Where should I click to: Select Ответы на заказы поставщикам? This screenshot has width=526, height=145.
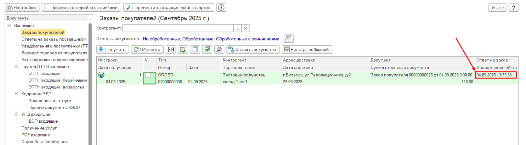tap(54, 39)
